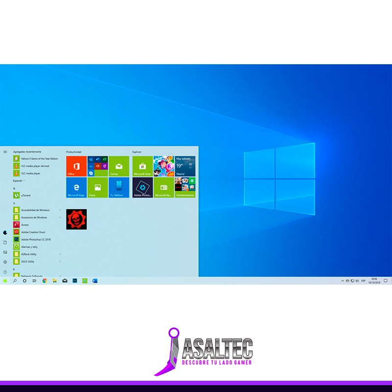Image resolution: width=392 pixels, height=392 pixels.
Task: Open the Tu Teléfono tile
Action: click(x=119, y=188)
